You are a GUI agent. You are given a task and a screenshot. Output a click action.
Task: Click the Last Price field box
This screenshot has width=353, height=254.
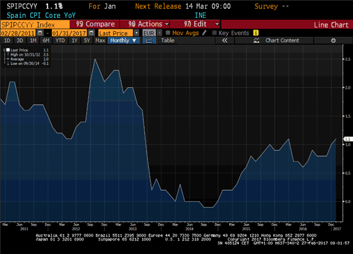(x=116, y=33)
